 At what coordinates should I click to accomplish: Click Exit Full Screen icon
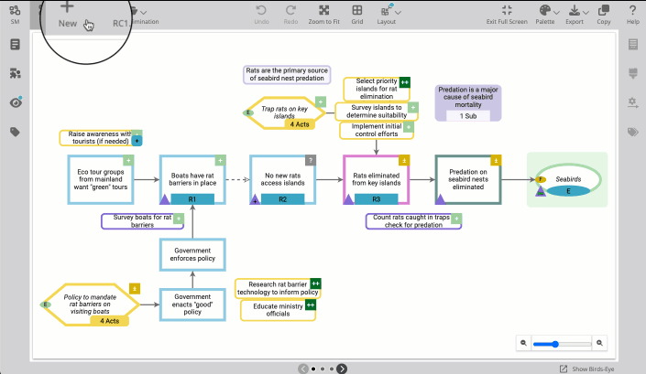(506, 10)
